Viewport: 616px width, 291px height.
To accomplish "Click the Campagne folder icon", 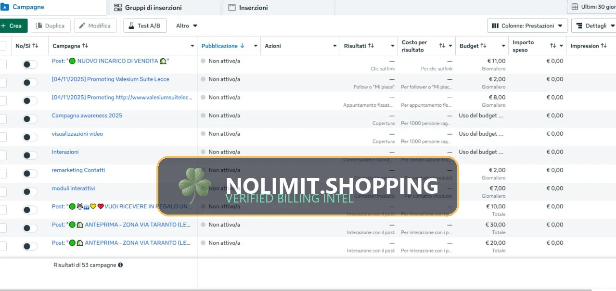I will point(5,7).
